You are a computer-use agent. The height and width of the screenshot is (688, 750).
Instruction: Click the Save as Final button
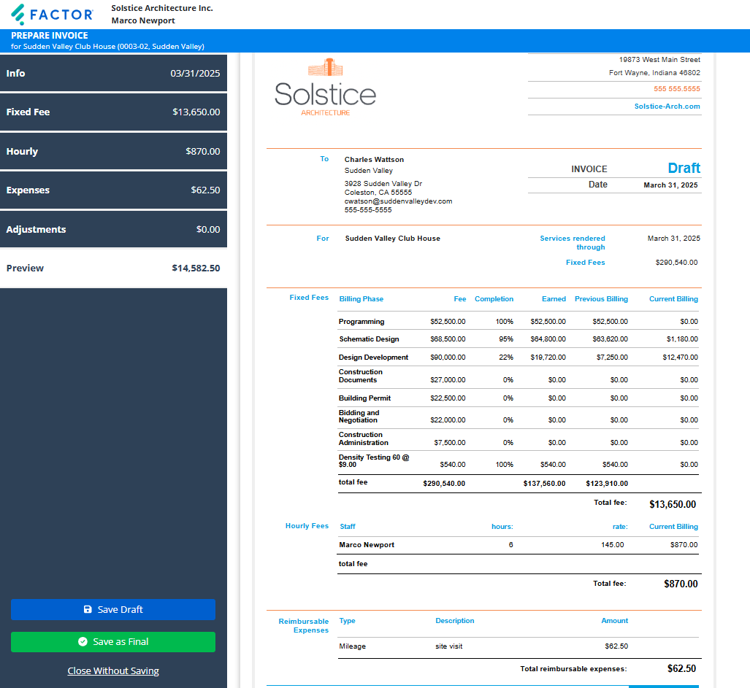click(113, 642)
